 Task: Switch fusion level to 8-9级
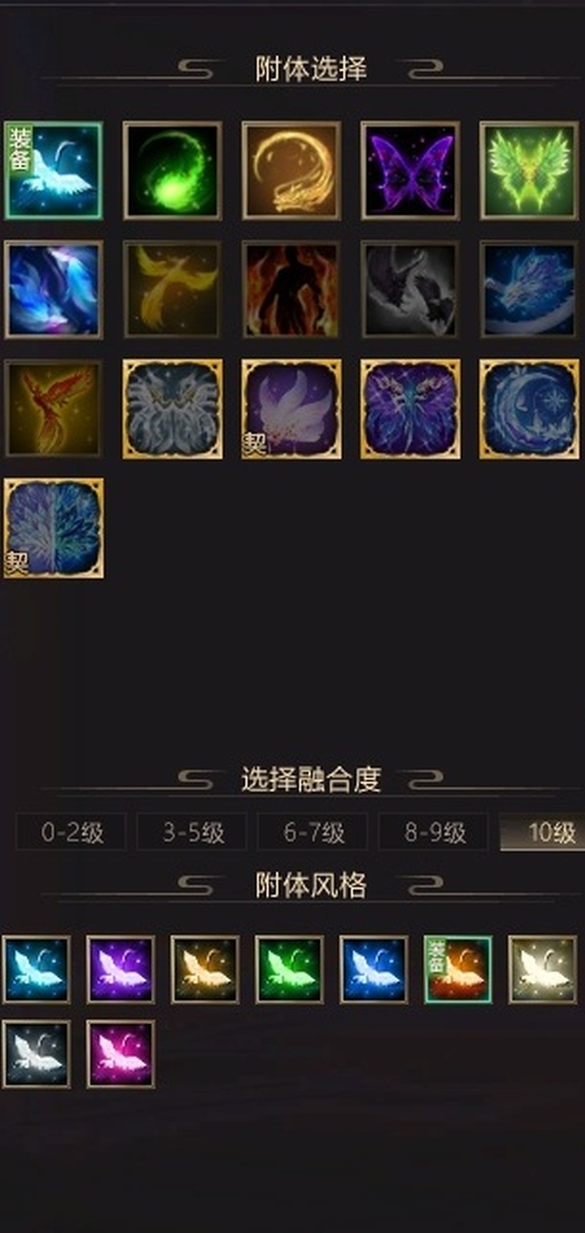click(434, 833)
